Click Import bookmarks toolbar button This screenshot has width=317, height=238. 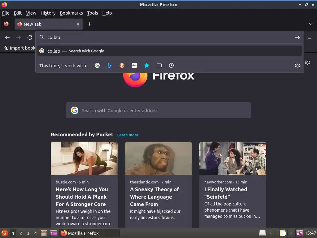point(20,48)
